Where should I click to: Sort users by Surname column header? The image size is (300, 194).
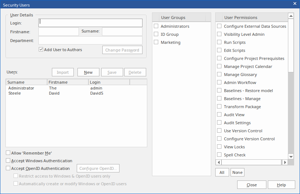coord(26,82)
